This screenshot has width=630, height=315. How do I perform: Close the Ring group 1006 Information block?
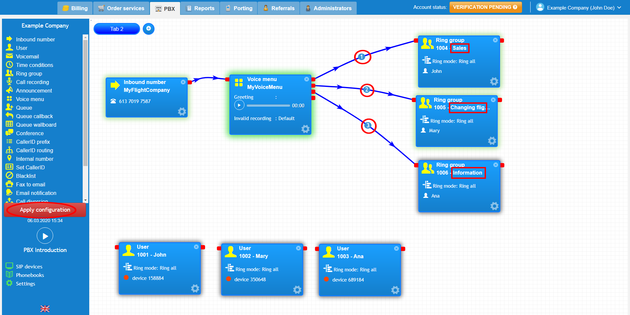(496, 165)
